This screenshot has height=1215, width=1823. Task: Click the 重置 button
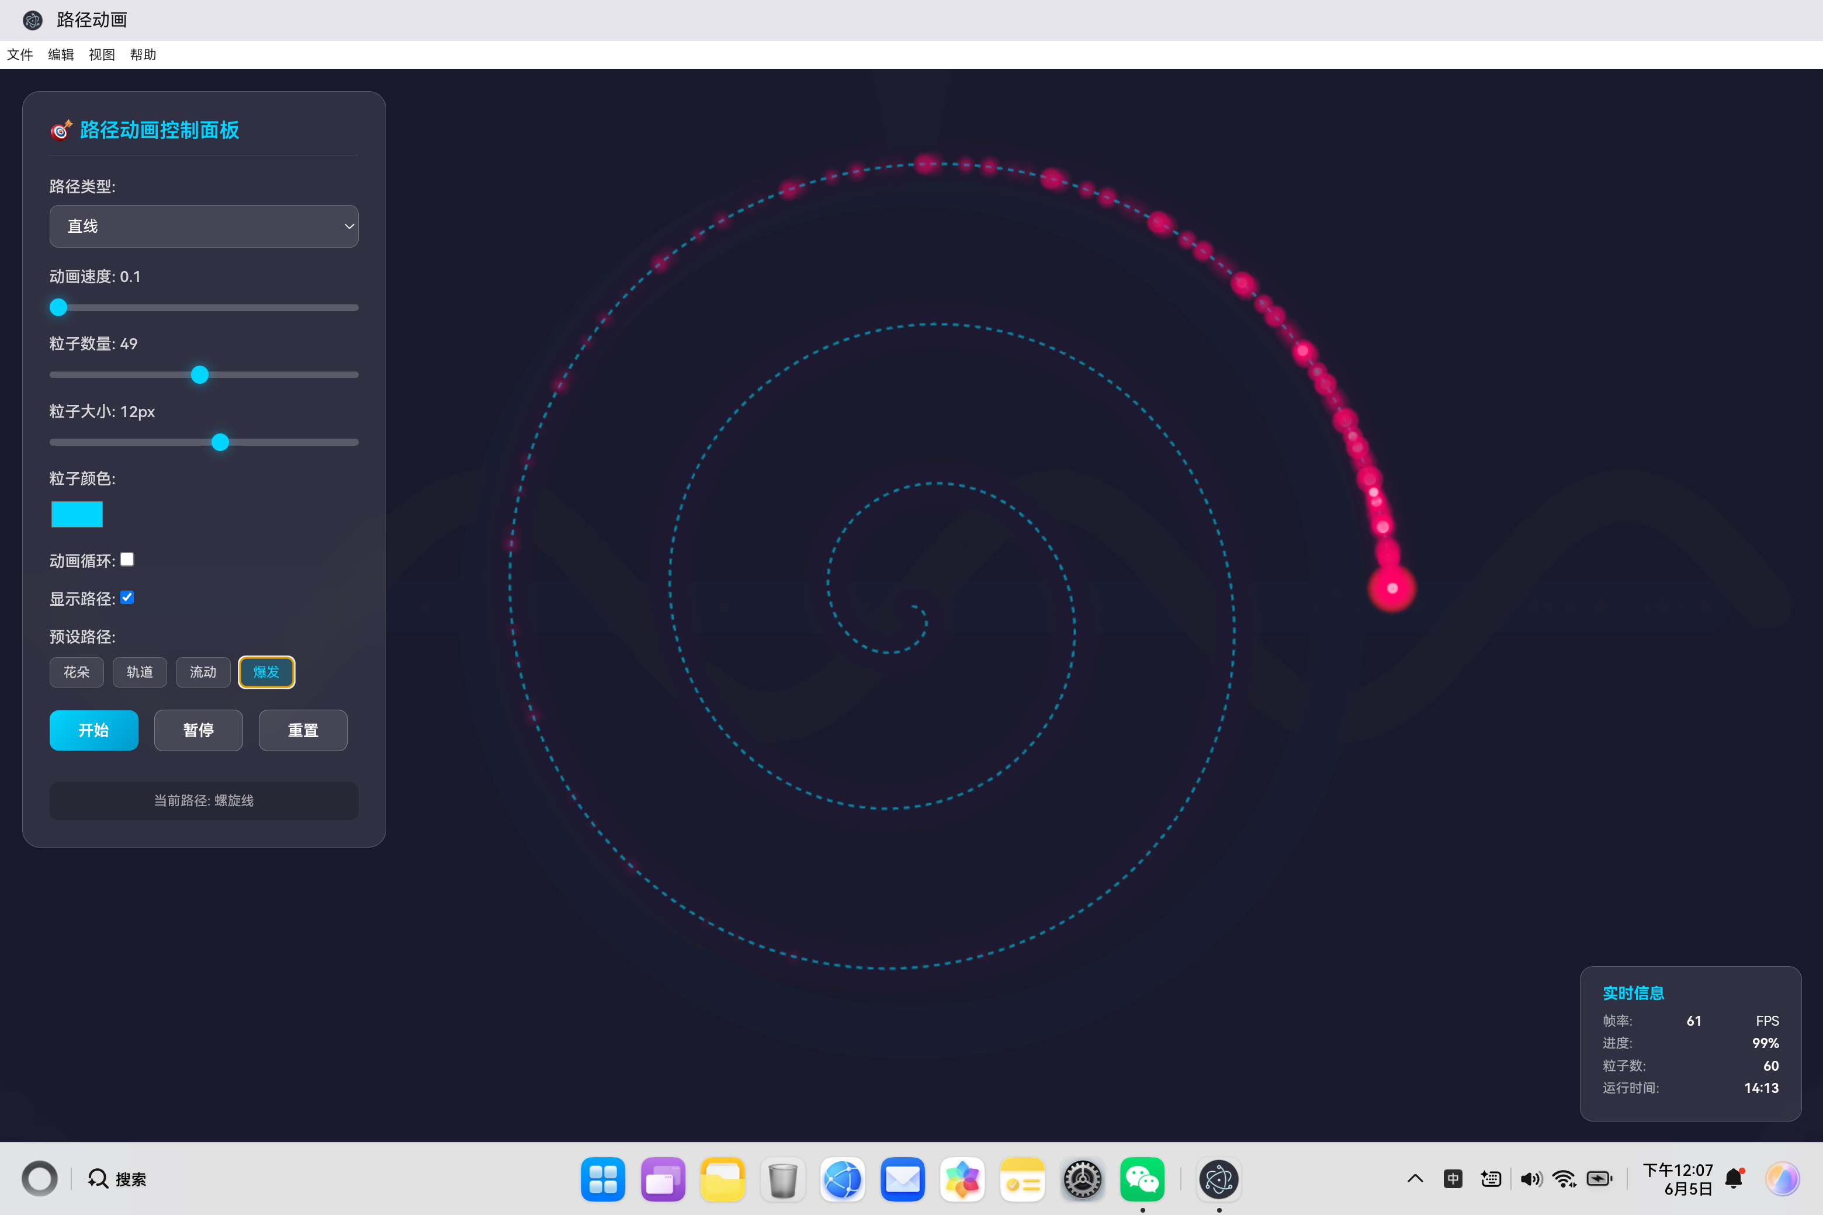(303, 730)
